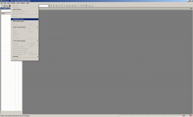Viewport: 193px width, 117px height.
Task: Open the Tools menu
Action: [18, 3]
